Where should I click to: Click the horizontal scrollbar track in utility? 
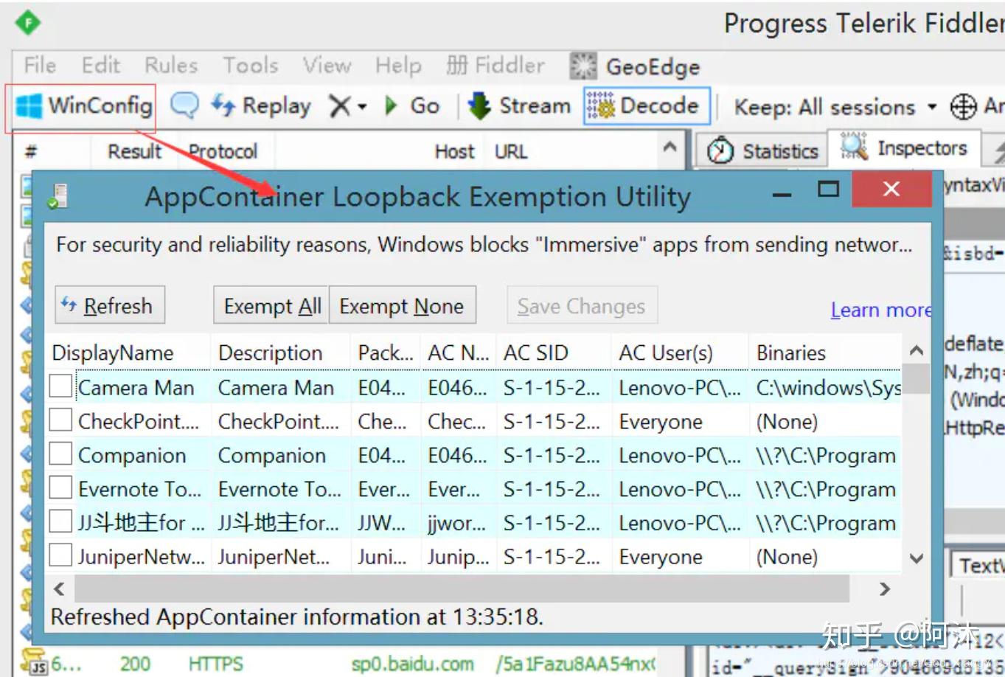[x=462, y=589]
